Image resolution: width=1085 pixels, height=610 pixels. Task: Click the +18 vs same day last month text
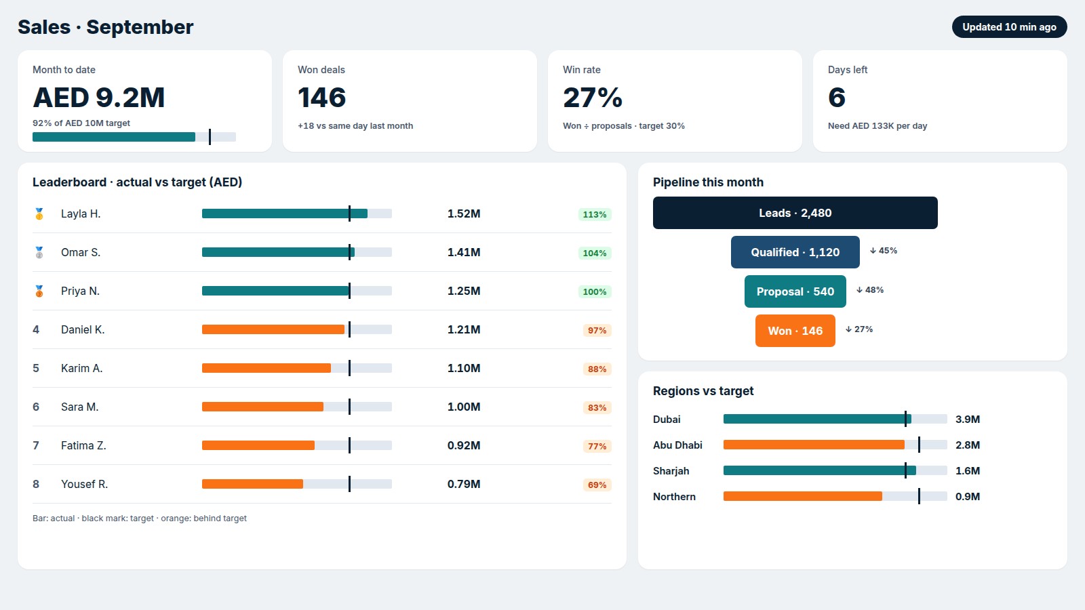[355, 126]
